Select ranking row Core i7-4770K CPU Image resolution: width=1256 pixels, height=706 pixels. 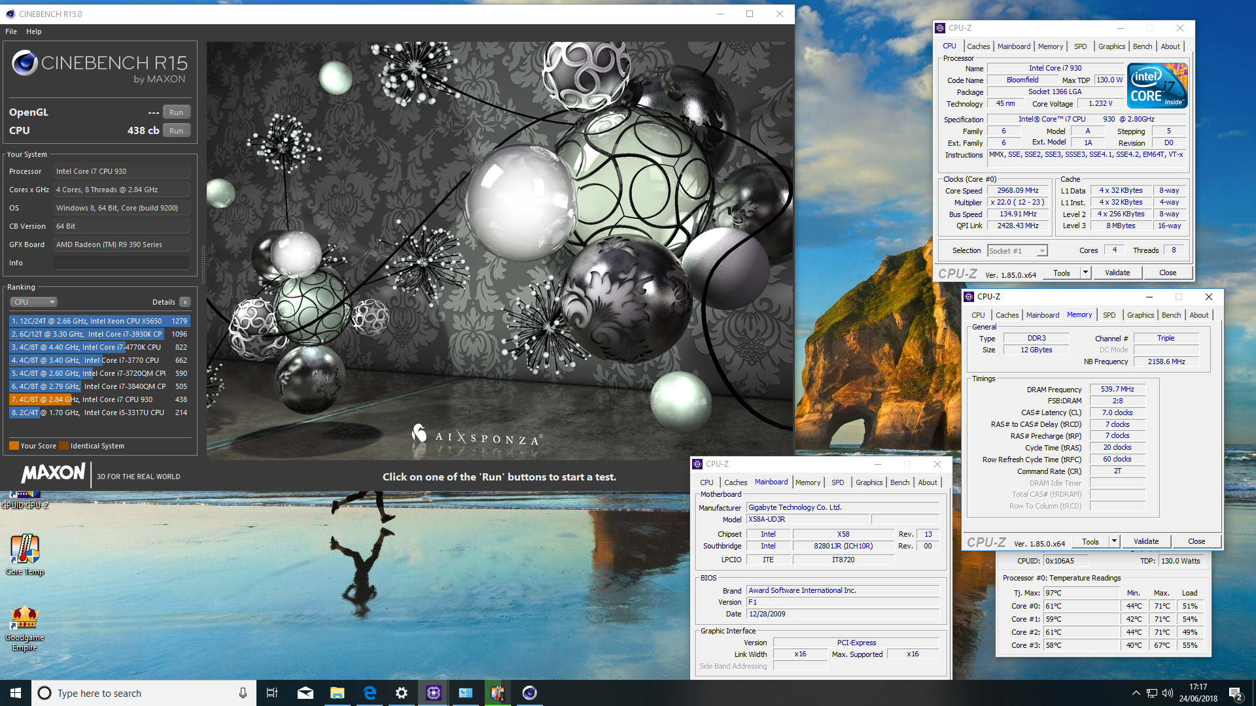[99, 347]
